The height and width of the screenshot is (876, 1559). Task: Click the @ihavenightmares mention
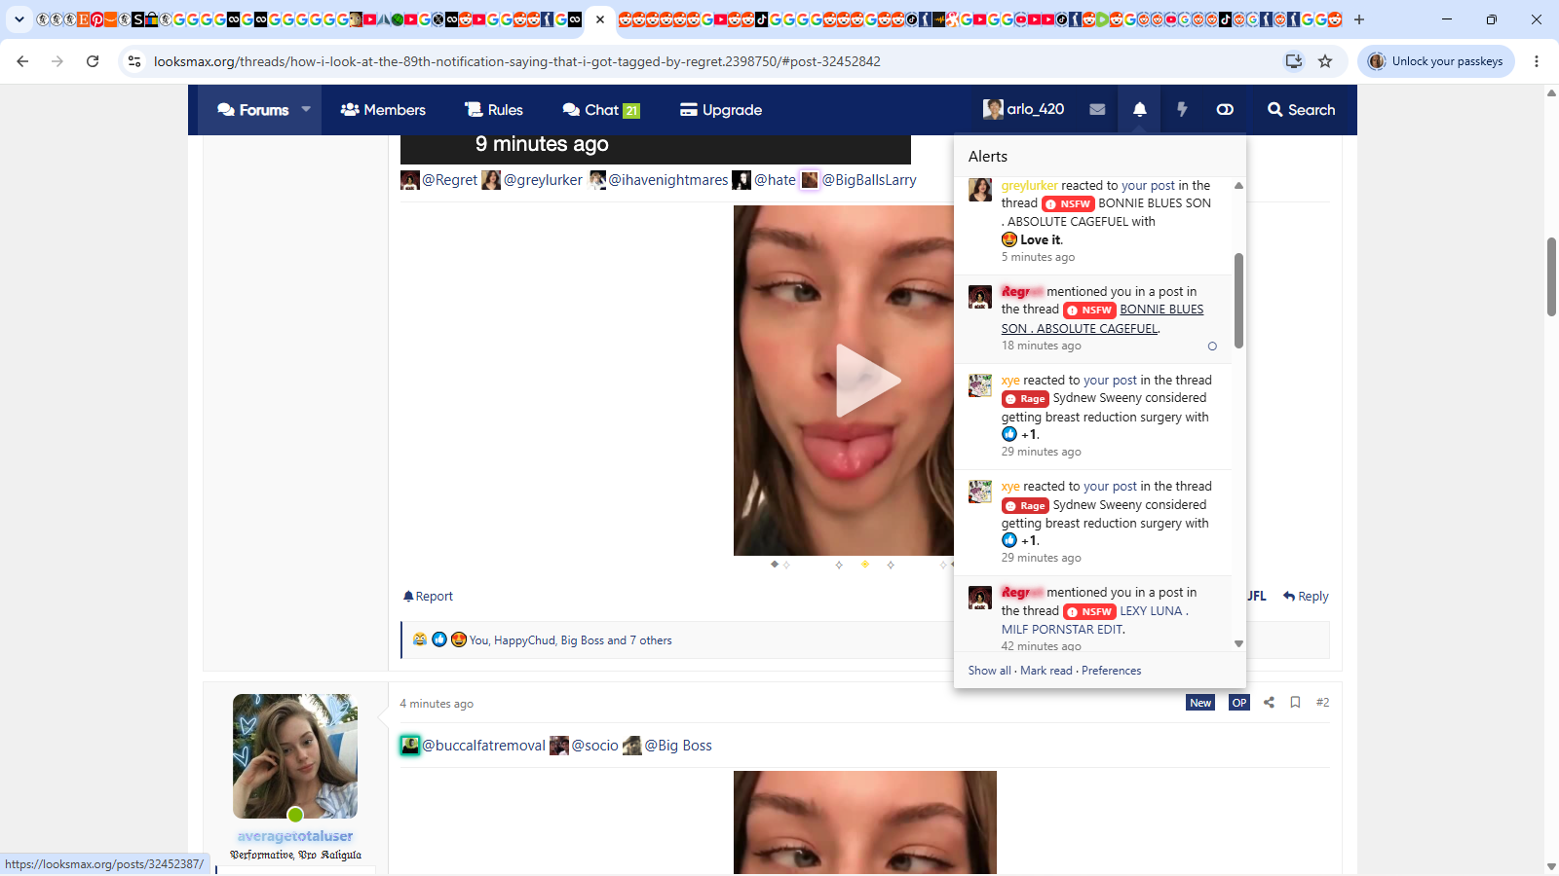point(668,180)
